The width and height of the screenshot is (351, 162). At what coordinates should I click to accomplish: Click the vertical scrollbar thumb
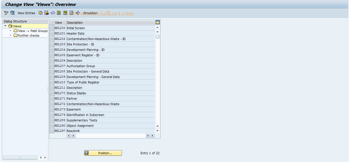click(157, 36)
